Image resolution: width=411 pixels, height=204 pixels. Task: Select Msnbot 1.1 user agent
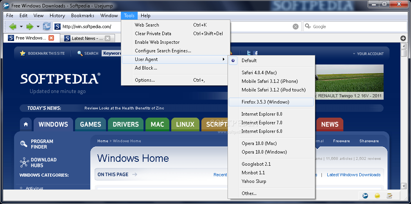[271, 173]
